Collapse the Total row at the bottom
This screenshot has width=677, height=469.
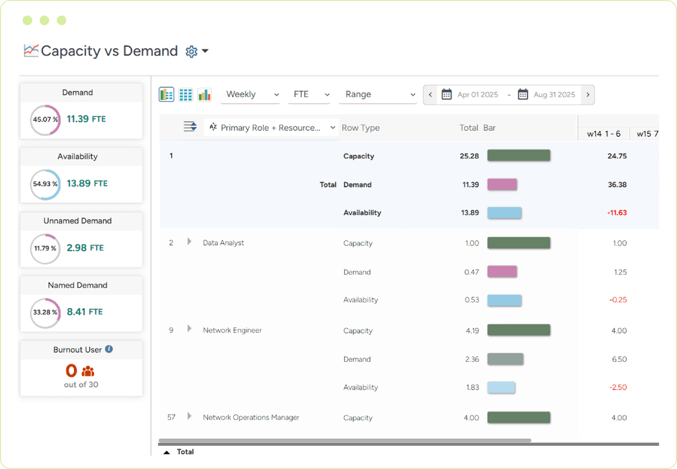166,451
